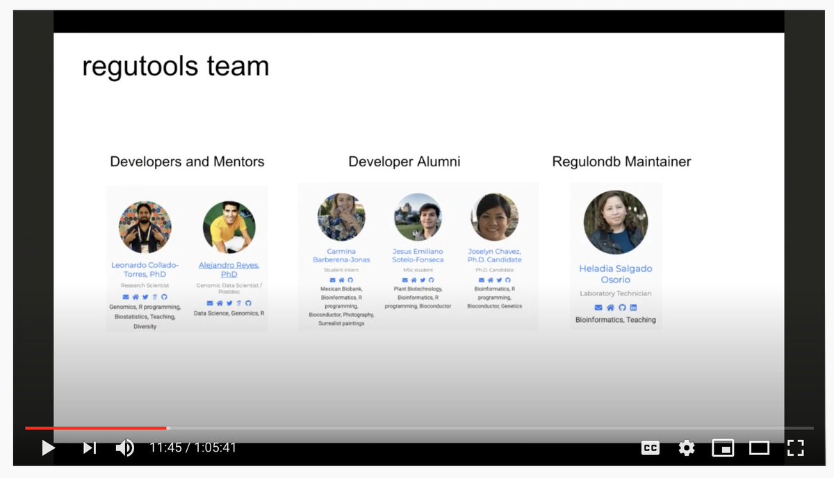This screenshot has width=834, height=478.
Task: Open the Jesus Emiliano Sotelo-Fonseca name link
Action: 418,255
